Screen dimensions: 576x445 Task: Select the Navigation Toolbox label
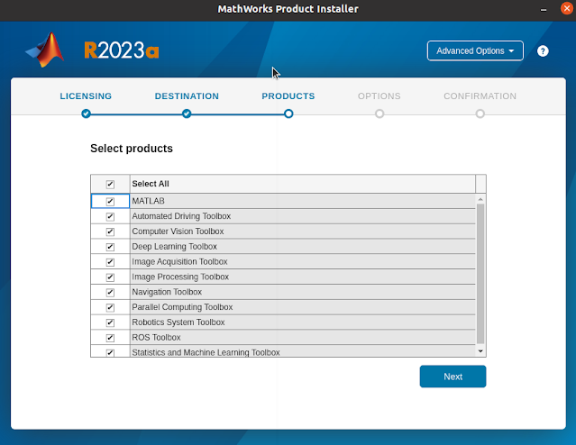coord(167,292)
